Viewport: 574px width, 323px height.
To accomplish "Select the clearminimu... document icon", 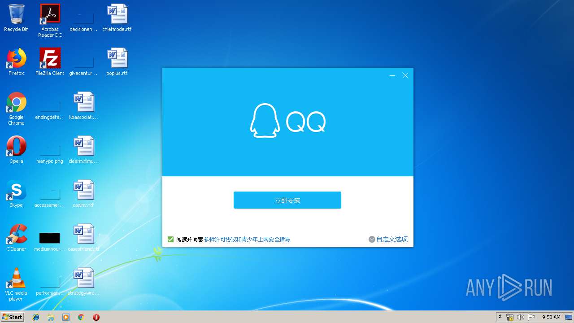I will tap(83, 150).
